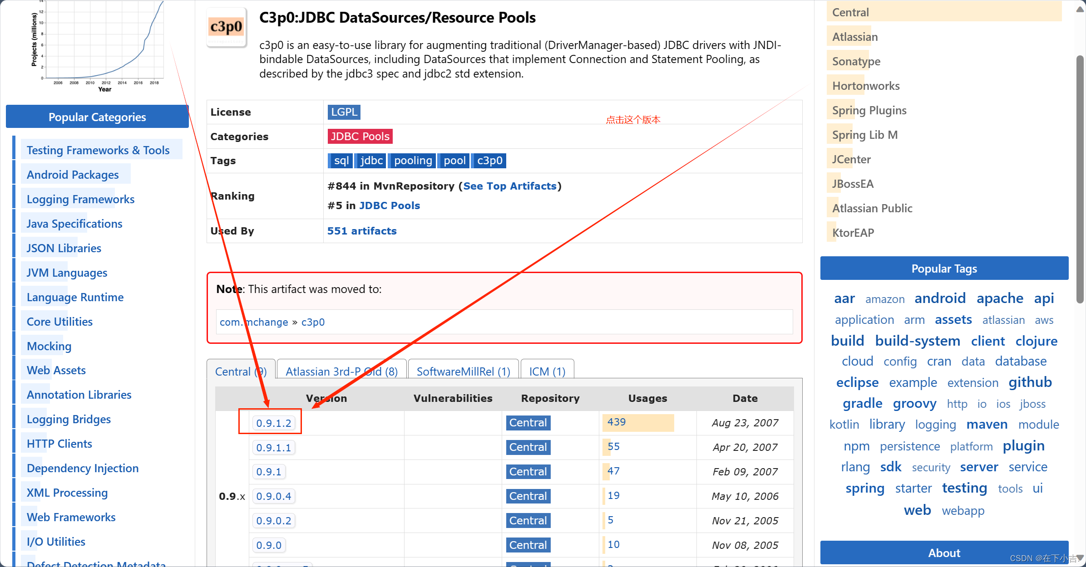
Task: Open version 0.9.1
Action: click(x=269, y=472)
